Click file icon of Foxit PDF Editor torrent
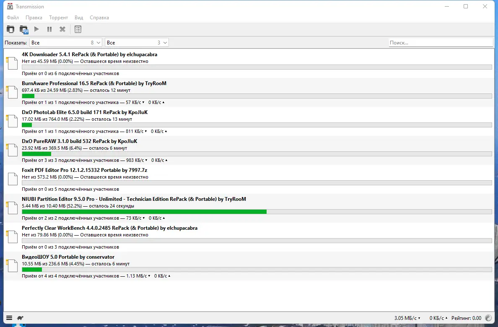 13,179
